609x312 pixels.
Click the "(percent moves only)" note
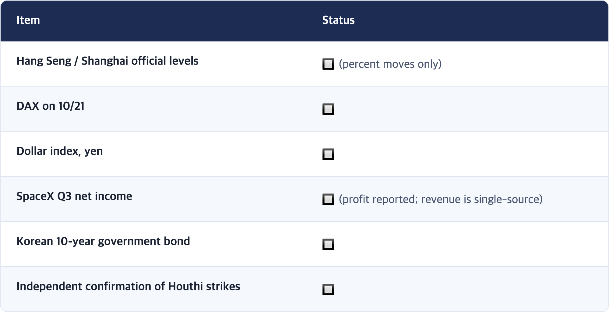pyautogui.click(x=390, y=64)
